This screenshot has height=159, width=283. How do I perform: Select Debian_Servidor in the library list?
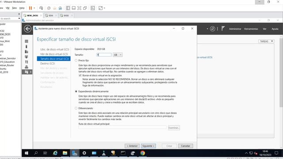pos(8,58)
